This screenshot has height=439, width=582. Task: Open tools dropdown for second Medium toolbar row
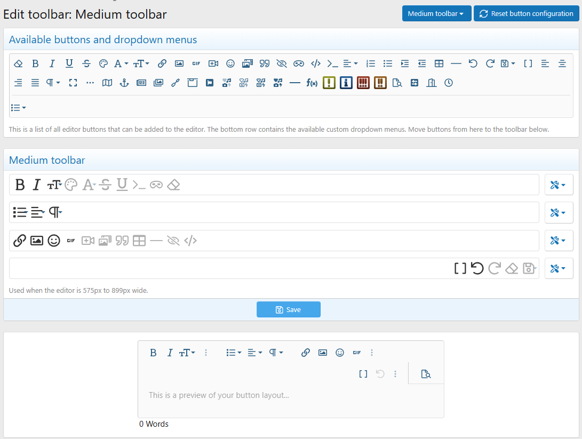coord(559,212)
